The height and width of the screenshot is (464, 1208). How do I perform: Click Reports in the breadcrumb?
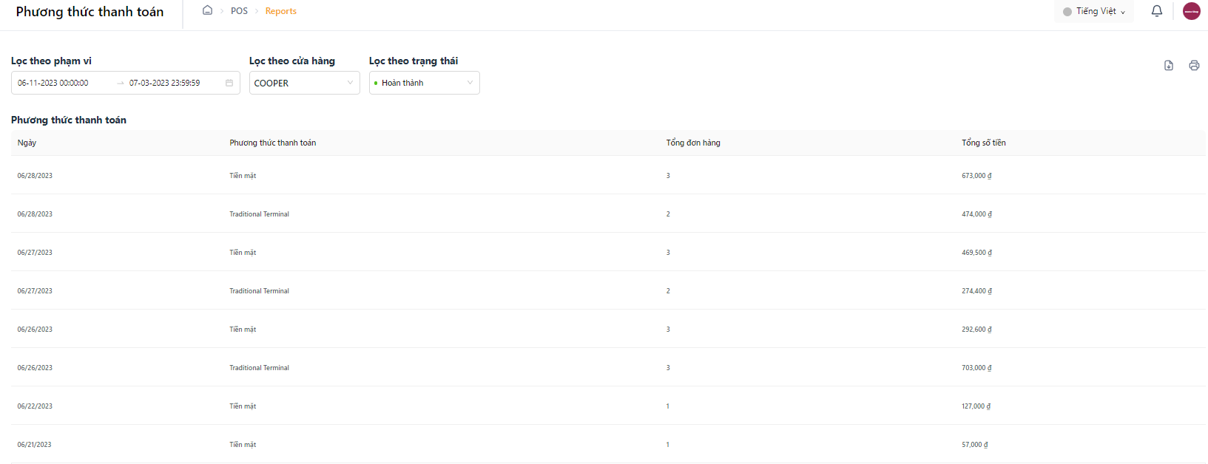(x=281, y=11)
